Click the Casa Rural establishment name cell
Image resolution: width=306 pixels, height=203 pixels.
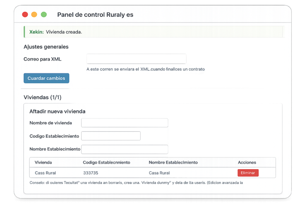pyautogui.click(x=159, y=173)
